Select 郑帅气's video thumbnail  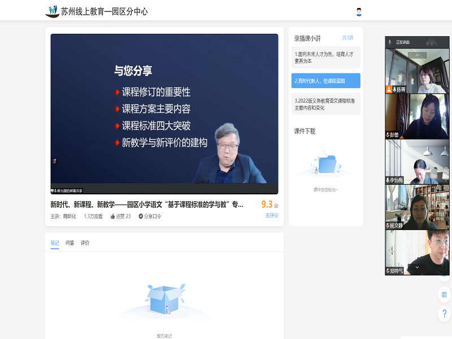pyautogui.click(x=417, y=252)
